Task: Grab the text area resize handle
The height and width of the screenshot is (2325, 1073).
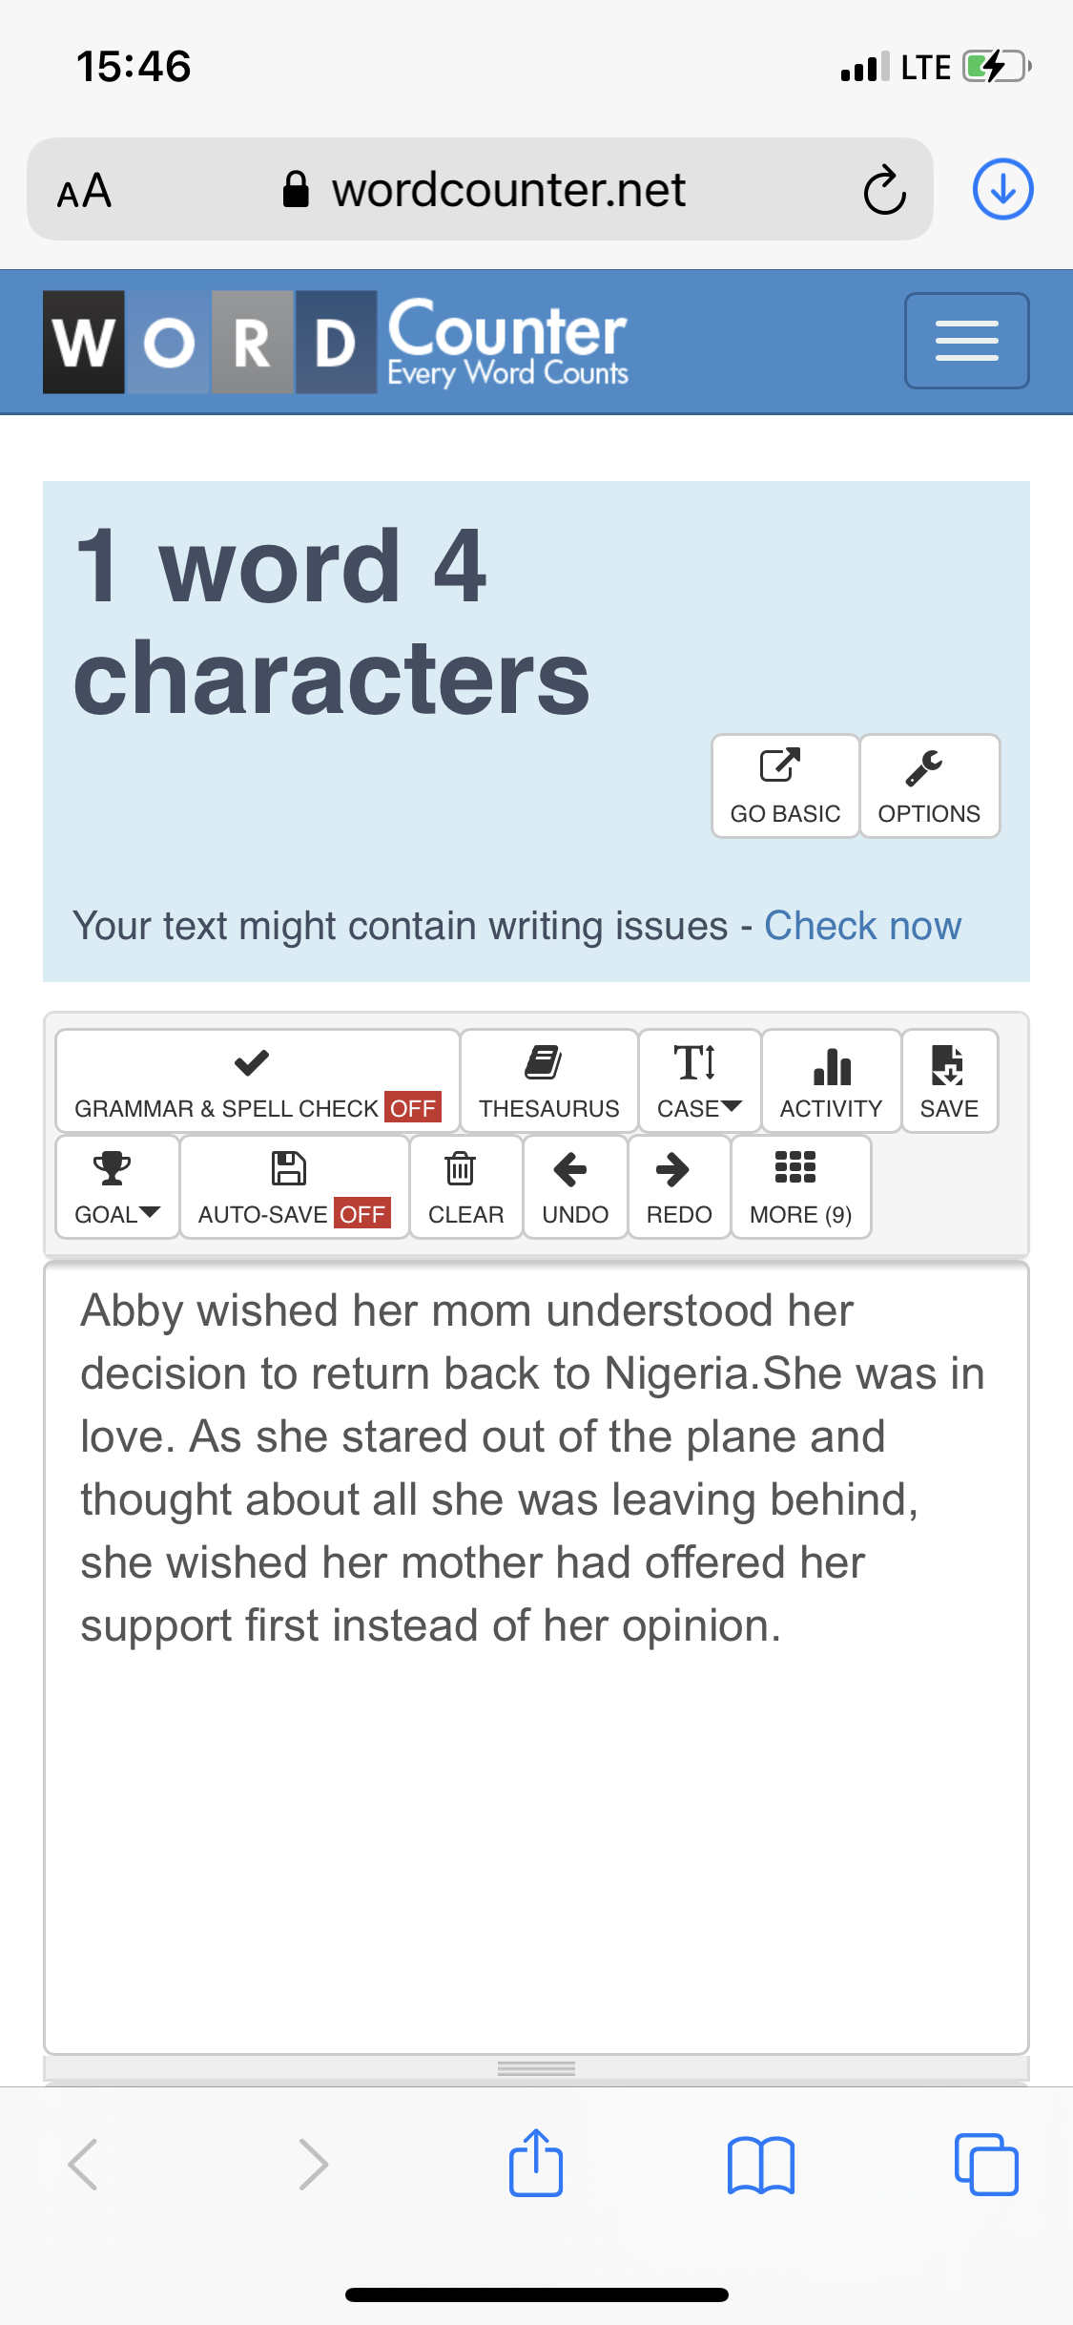Action: pos(536,2068)
